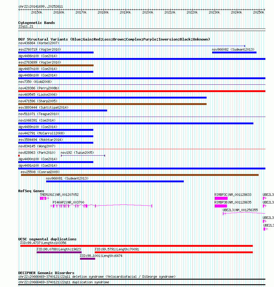Select %ID:99.5791 Length:70091 duplication bar
Viewport: 274px width, 287px height.
[174, 252]
